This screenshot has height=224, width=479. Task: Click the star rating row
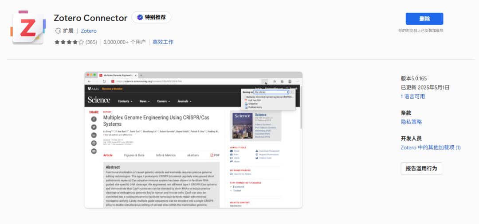pyautogui.click(x=69, y=42)
